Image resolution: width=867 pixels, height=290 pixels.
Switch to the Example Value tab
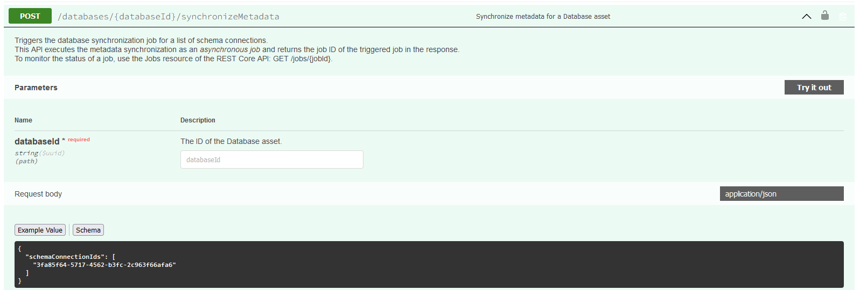[x=40, y=230]
